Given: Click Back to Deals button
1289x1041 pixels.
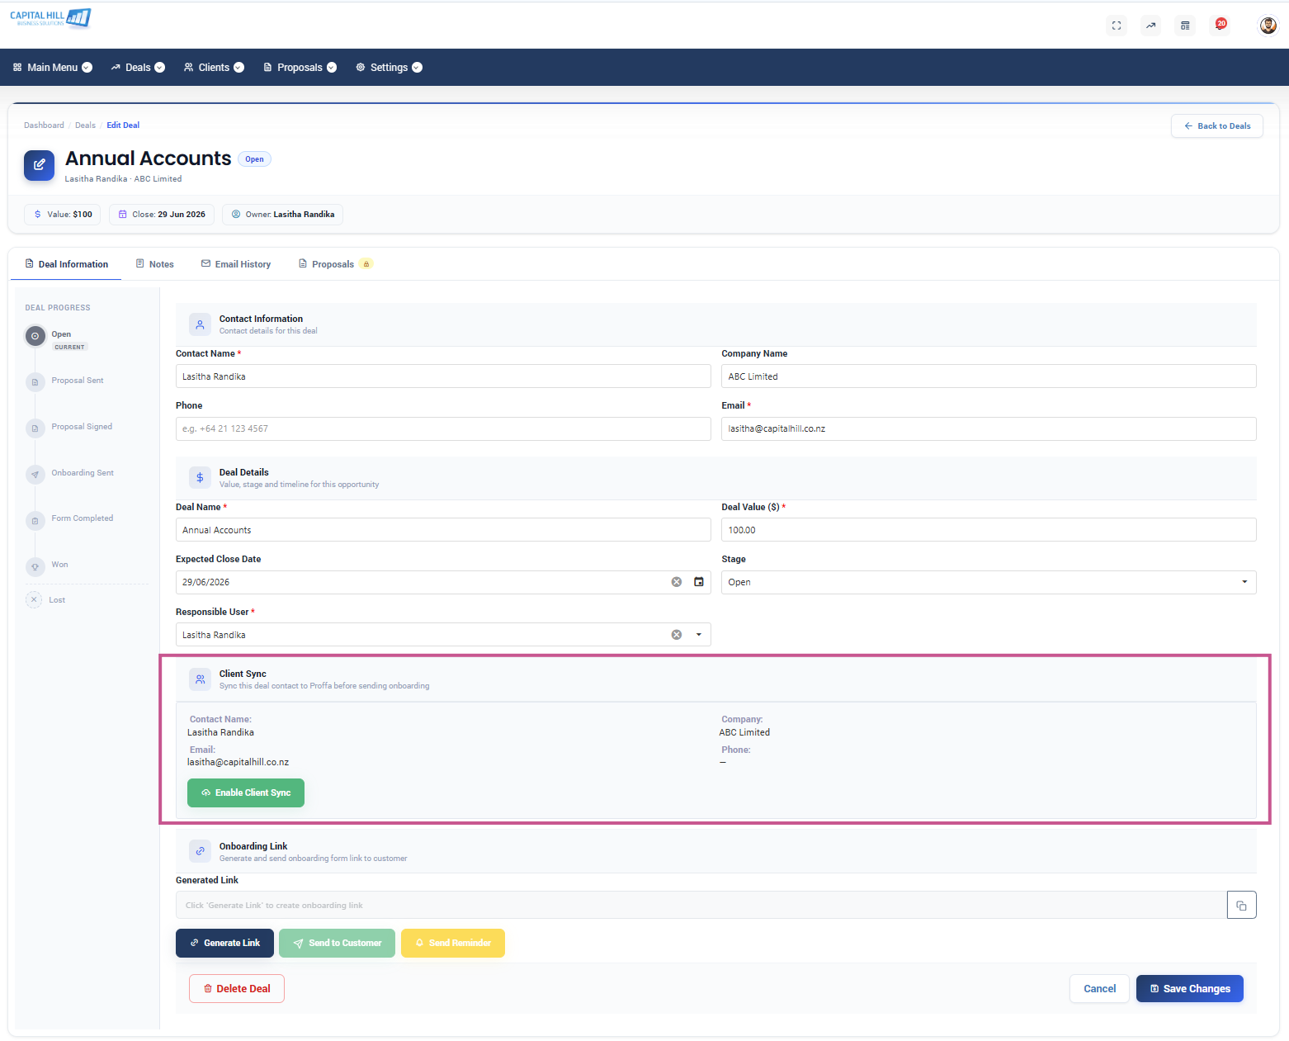Looking at the screenshot, I should 1216,126.
